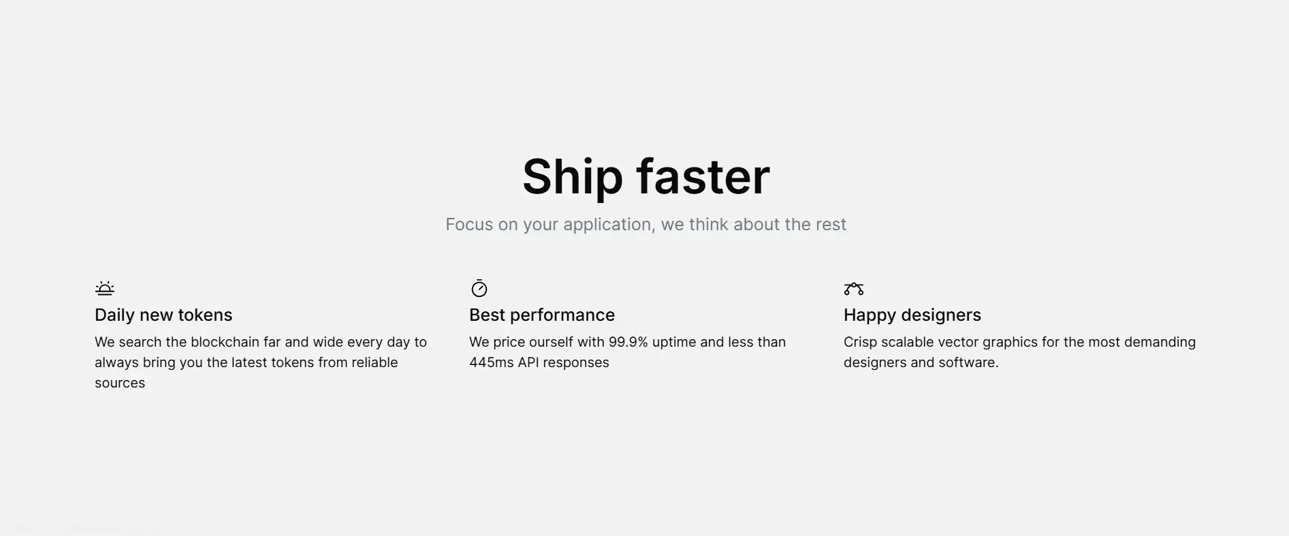Click the stopwatch icon above Best performance

tap(479, 289)
